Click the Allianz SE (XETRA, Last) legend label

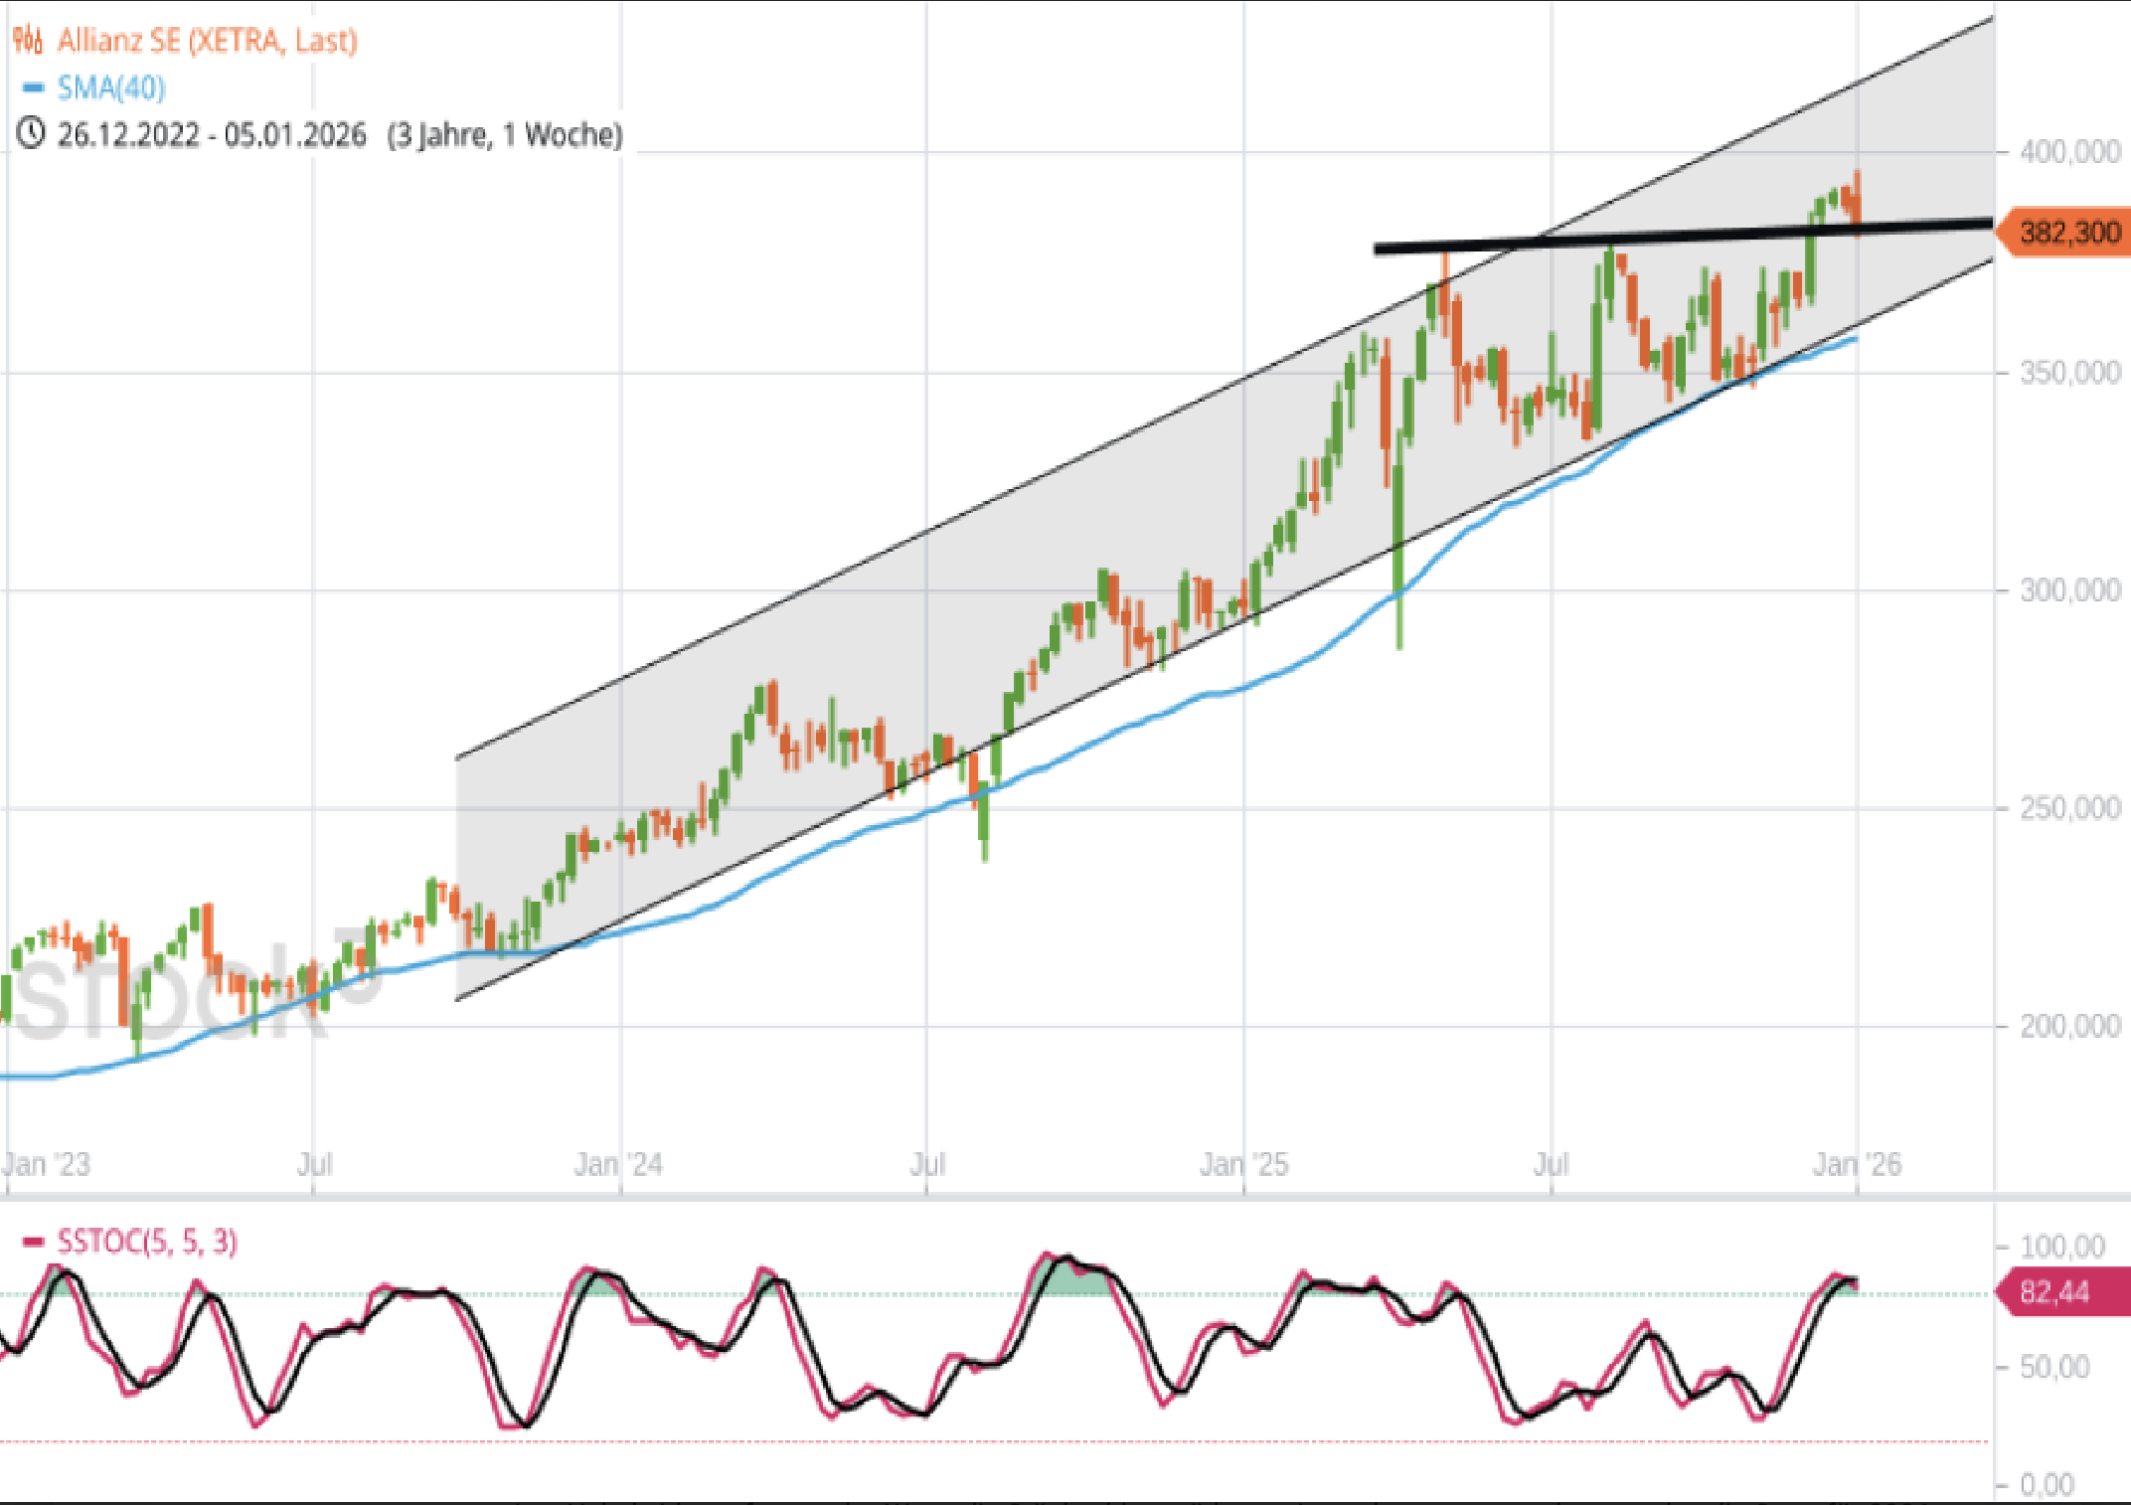207,41
